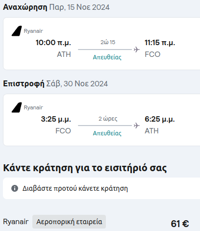Click the 61 € price

click(180, 224)
